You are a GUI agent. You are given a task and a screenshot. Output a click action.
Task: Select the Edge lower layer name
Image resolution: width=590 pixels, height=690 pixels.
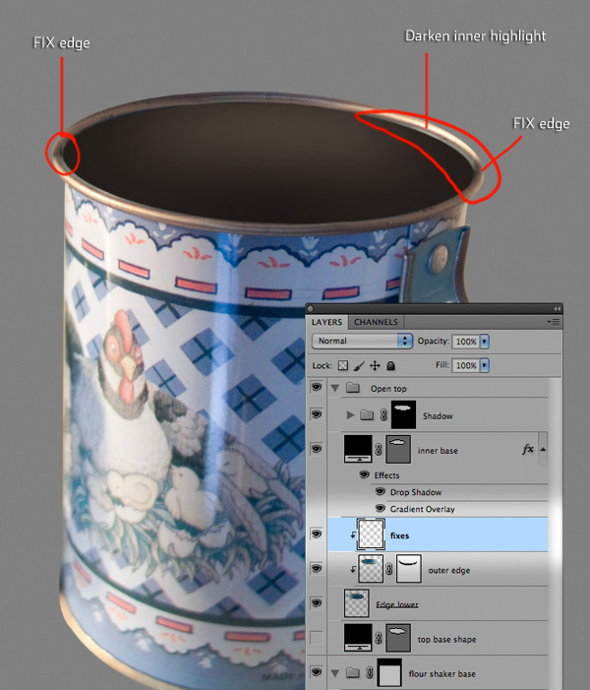[397, 604]
